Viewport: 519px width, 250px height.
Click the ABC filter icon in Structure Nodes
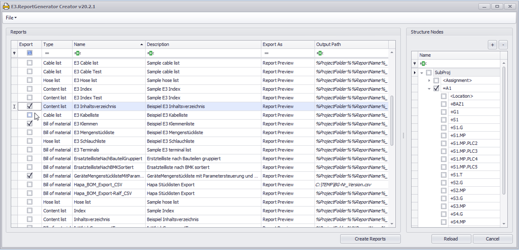(x=423, y=63)
